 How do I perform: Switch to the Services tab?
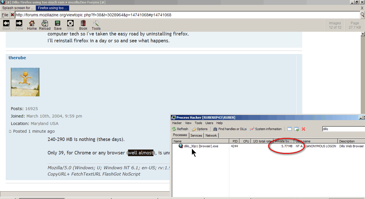(196, 136)
